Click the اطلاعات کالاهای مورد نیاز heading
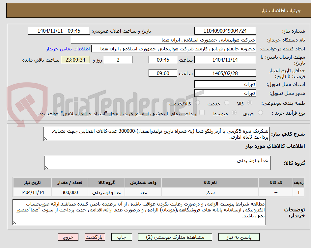The width and height of the screenshot is (311, 248). (275, 146)
